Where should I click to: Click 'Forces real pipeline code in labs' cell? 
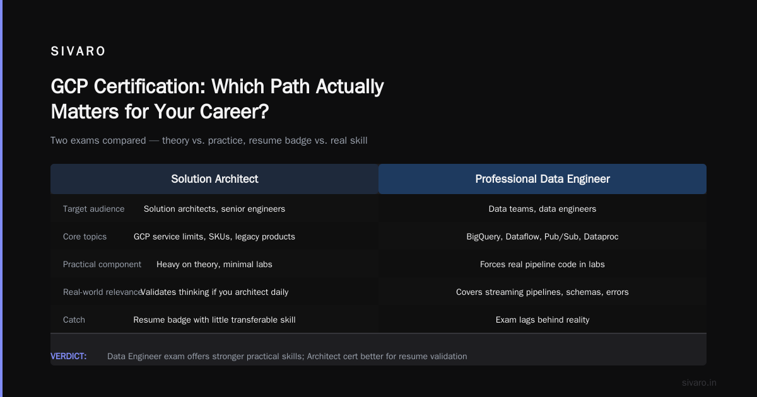(x=543, y=264)
